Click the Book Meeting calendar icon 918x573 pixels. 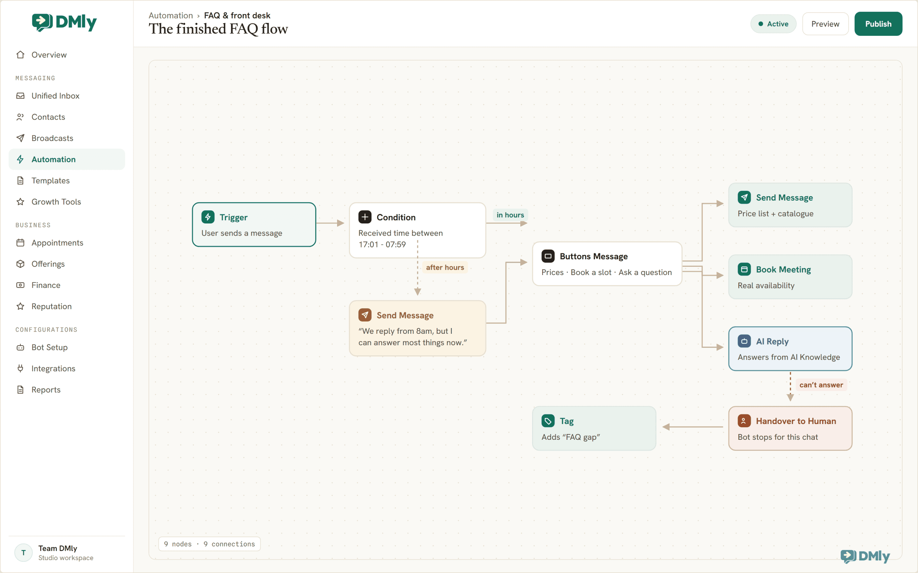pos(744,269)
